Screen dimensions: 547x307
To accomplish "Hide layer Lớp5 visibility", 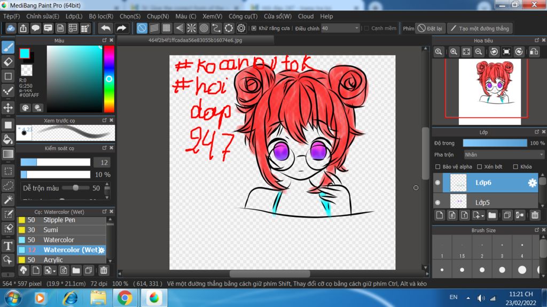I will tap(438, 202).
